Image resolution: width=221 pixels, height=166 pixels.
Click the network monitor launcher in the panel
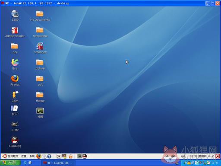[64, 156]
